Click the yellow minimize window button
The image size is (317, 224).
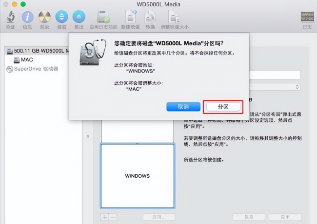coord(15,4)
